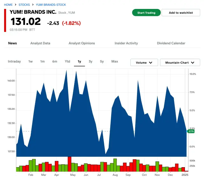
Task: Click the green 2.1% price marker
Action: coord(191,131)
